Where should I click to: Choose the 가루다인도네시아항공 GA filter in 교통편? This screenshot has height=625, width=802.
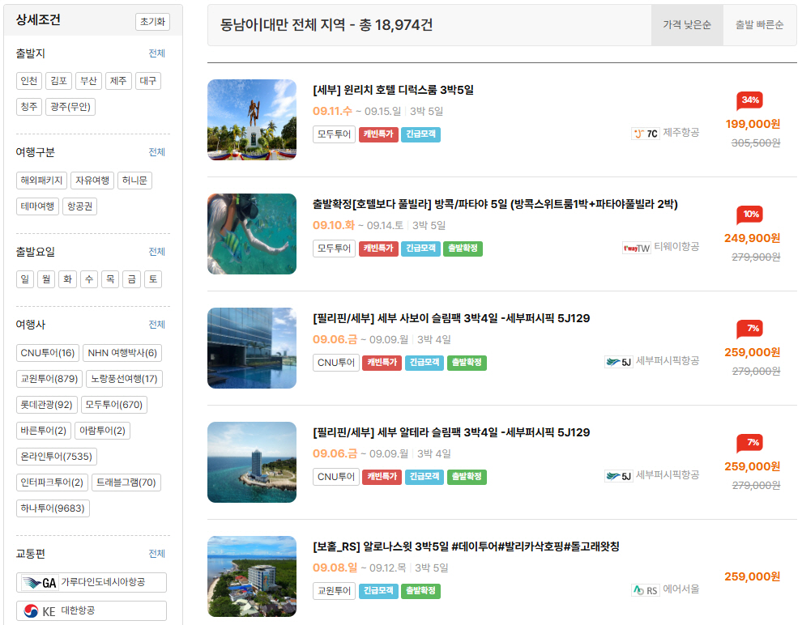pos(91,582)
